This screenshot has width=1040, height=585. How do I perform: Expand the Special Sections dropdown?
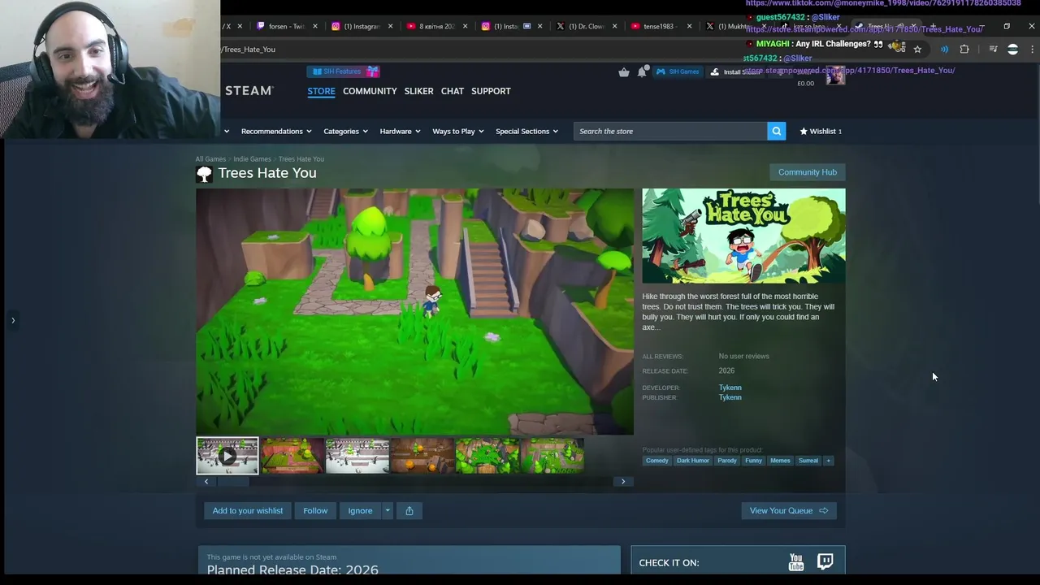526,131
